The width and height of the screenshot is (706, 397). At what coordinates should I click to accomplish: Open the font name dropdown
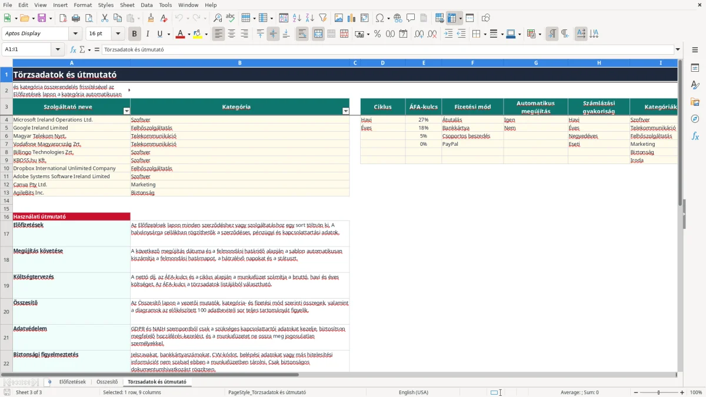click(x=75, y=34)
